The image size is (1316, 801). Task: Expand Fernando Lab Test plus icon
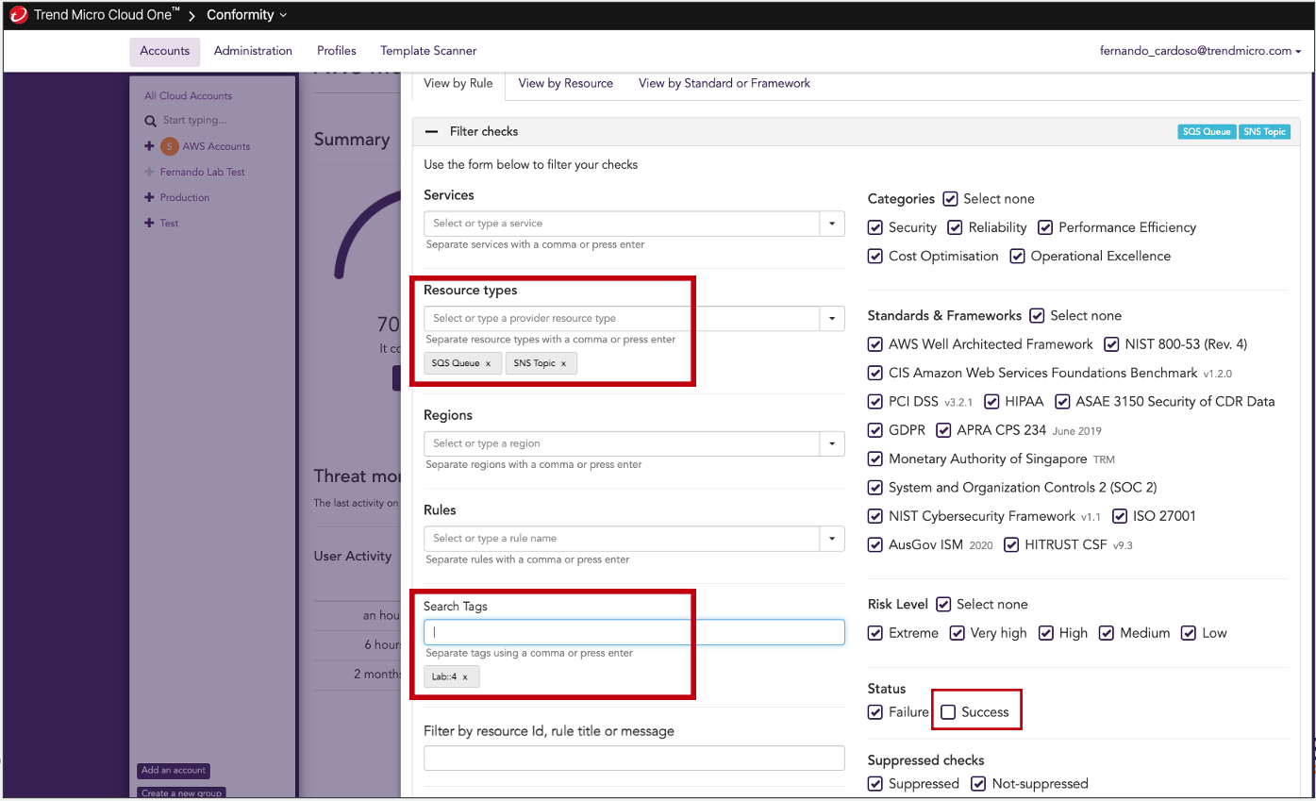tap(149, 172)
